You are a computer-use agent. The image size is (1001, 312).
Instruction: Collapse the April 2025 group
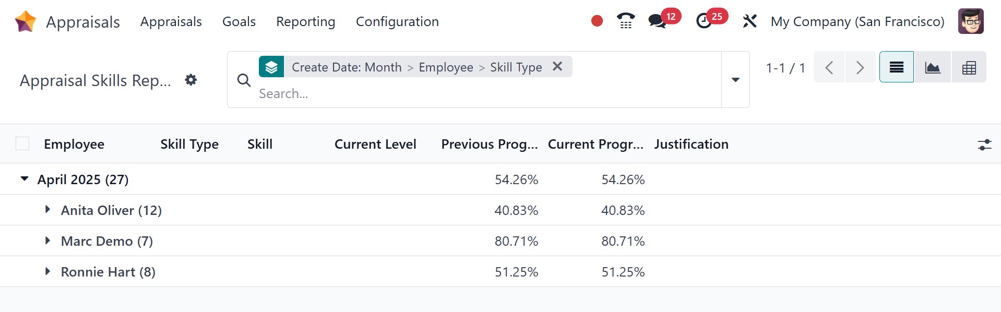click(25, 179)
